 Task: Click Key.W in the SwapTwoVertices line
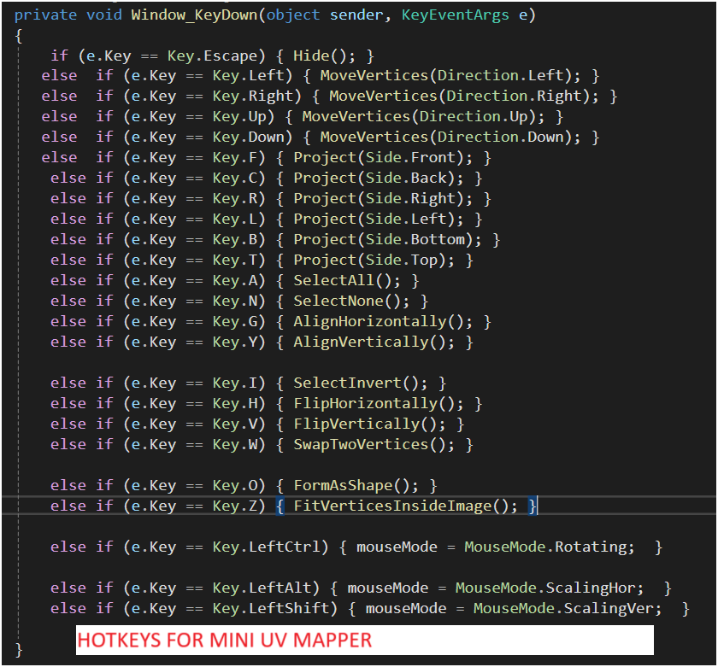pyautogui.click(x=234, y=445)
